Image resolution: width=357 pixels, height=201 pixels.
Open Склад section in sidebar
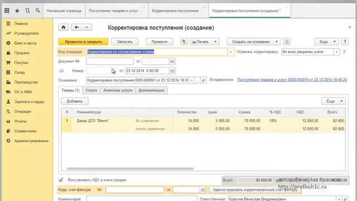point(20,73)
